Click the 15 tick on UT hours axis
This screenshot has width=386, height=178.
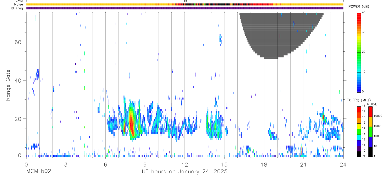pyautogui.click(x=224, y=164)
